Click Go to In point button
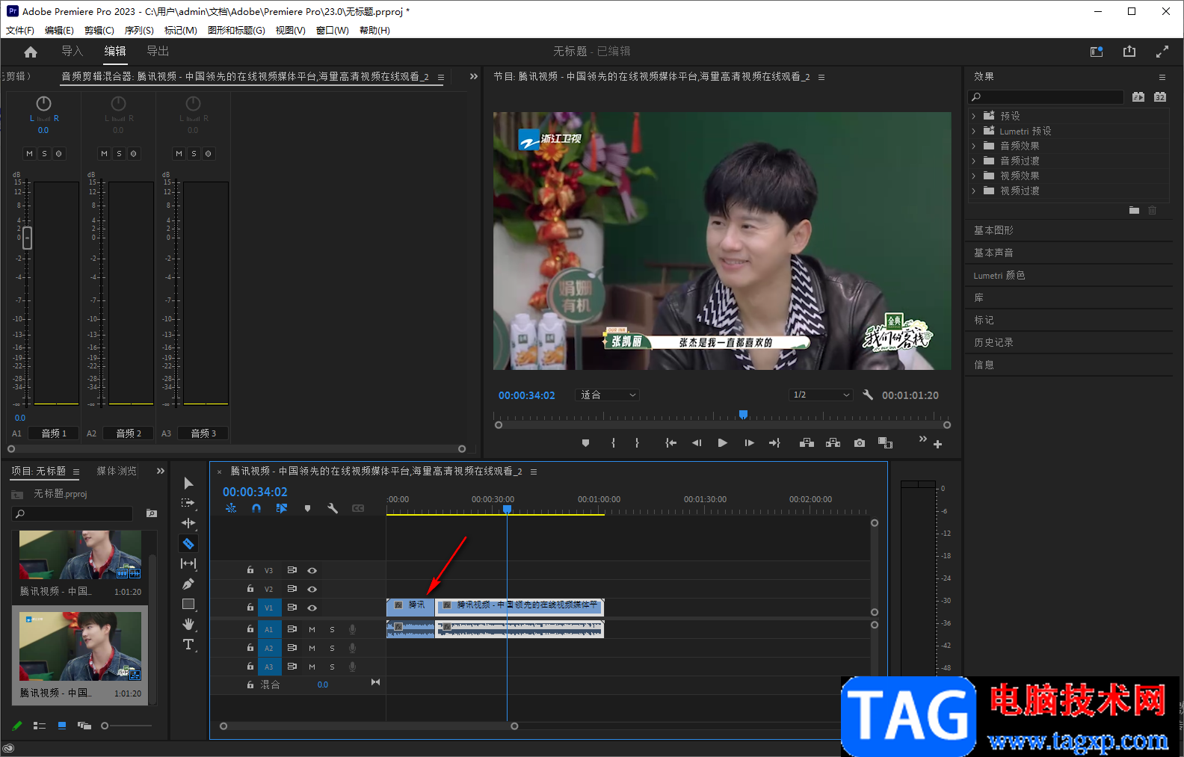 (x=670, y=443)
